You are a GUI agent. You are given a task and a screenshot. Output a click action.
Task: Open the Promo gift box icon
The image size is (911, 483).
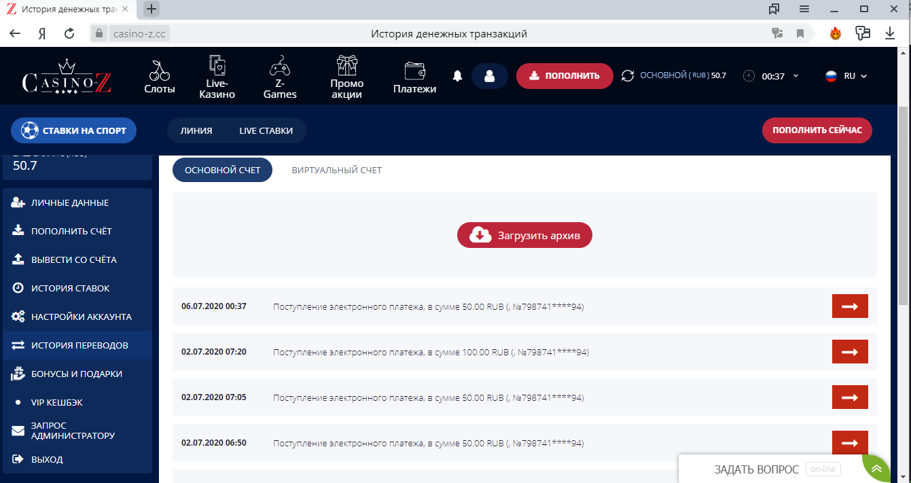coord(347,66)
